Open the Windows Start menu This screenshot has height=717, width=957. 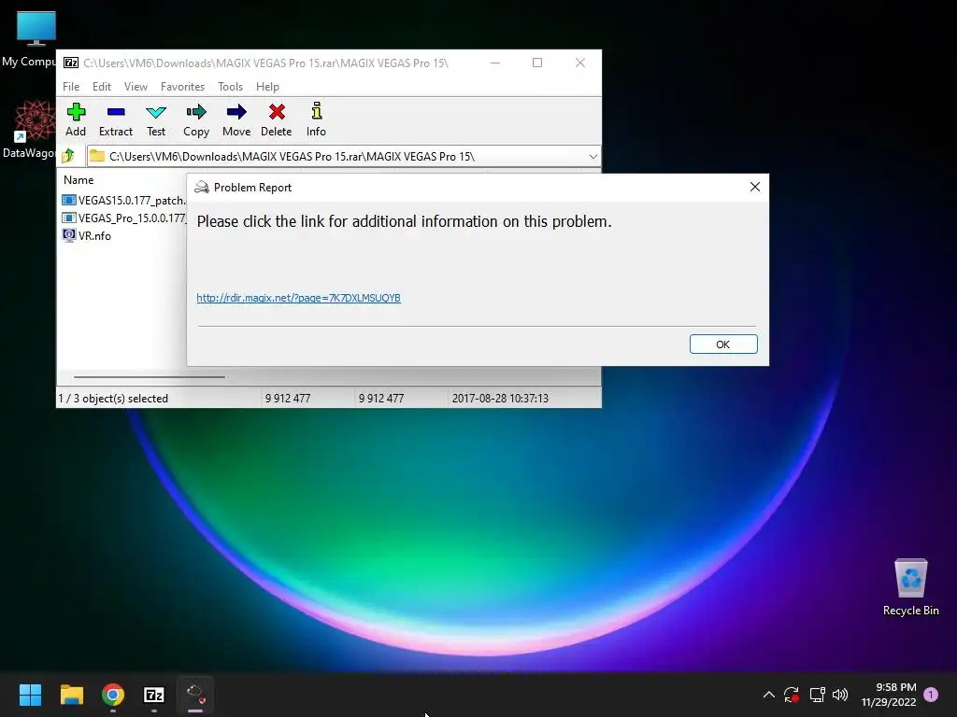(x=30, y=695)
